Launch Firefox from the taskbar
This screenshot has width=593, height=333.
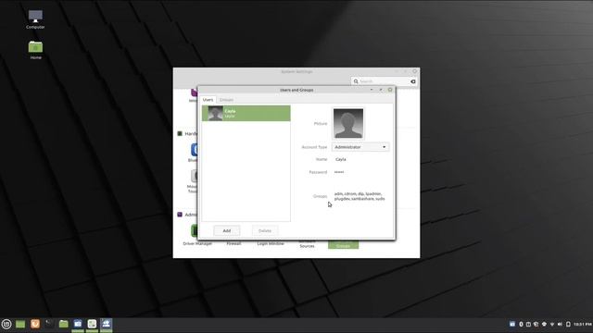pyautogui.click(x=35, y=324)
